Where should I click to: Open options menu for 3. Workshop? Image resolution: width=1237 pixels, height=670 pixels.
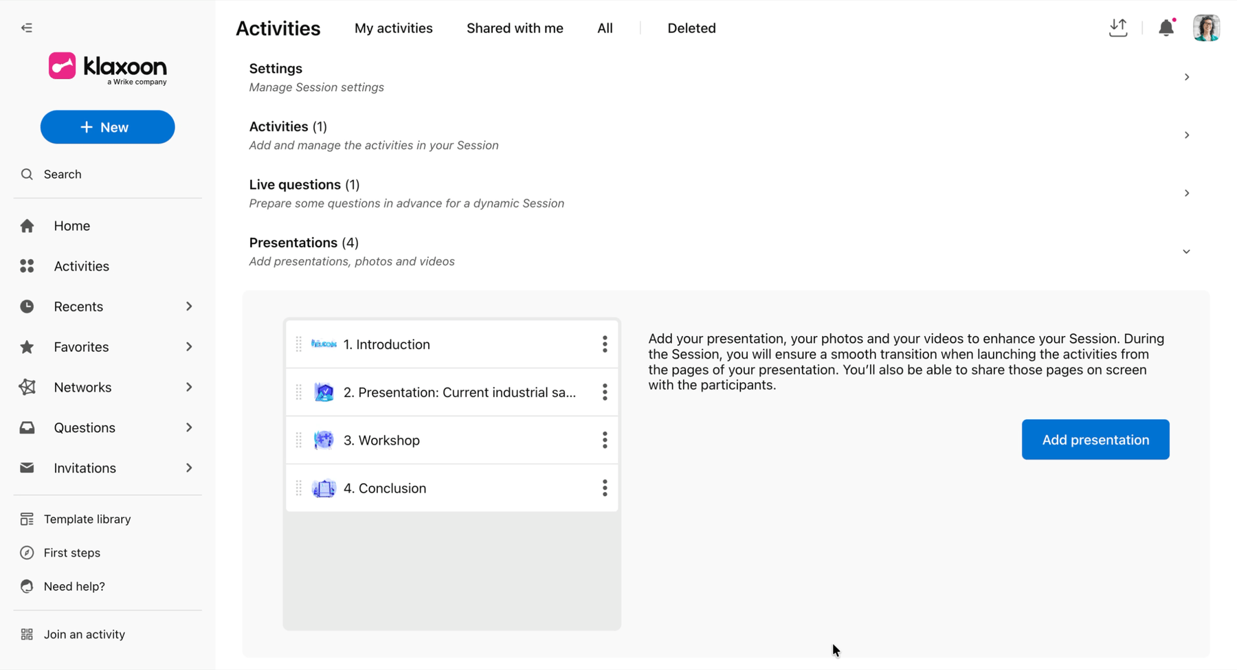pos(605,440)
